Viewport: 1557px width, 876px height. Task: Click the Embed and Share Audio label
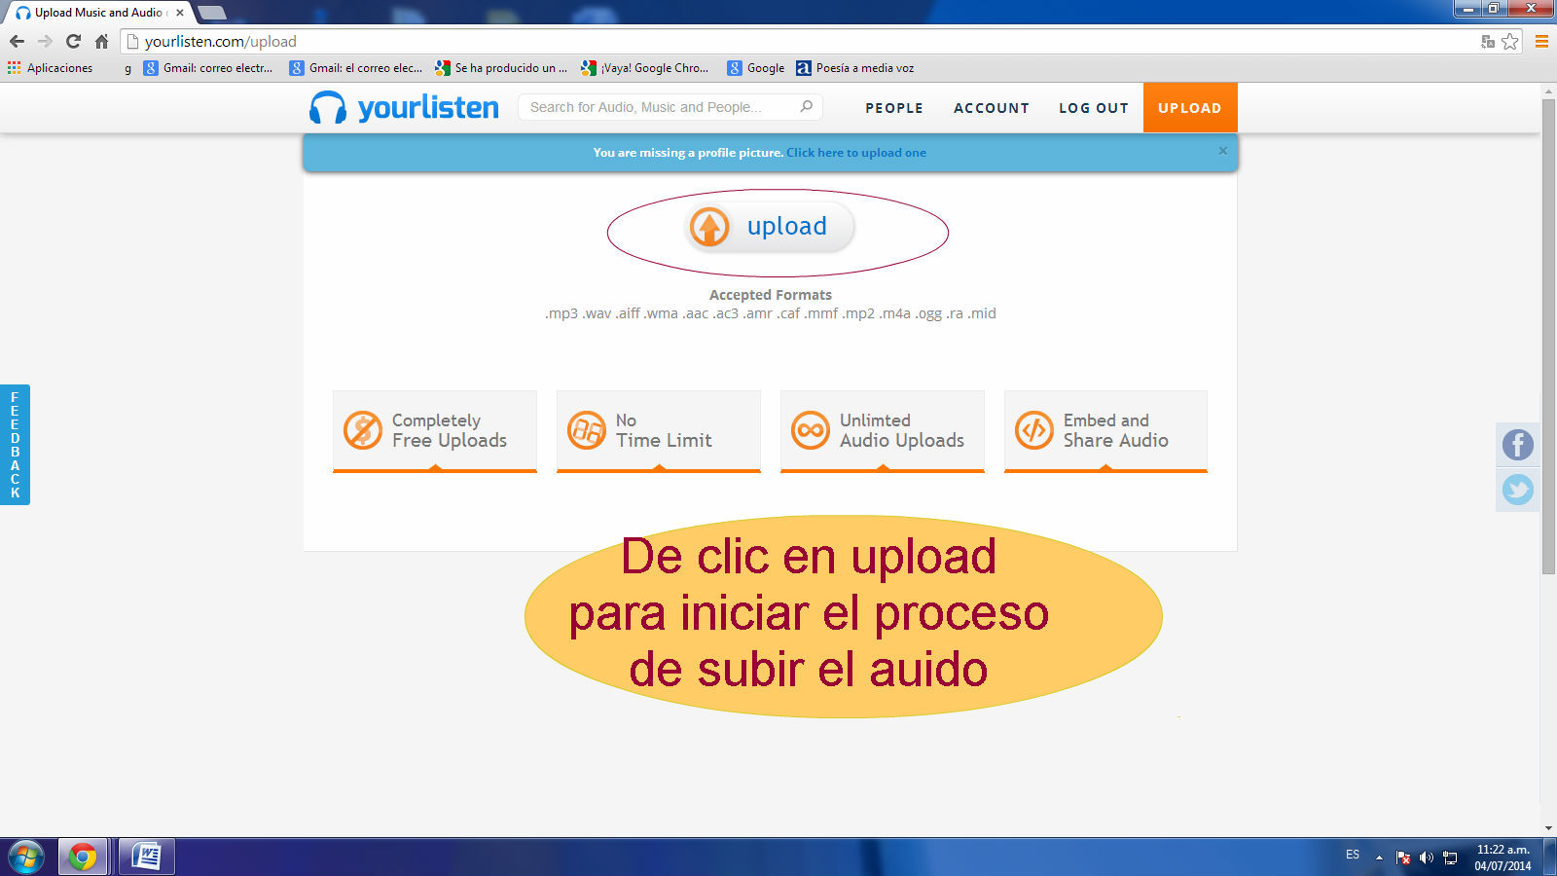(x=1116, y=430)
